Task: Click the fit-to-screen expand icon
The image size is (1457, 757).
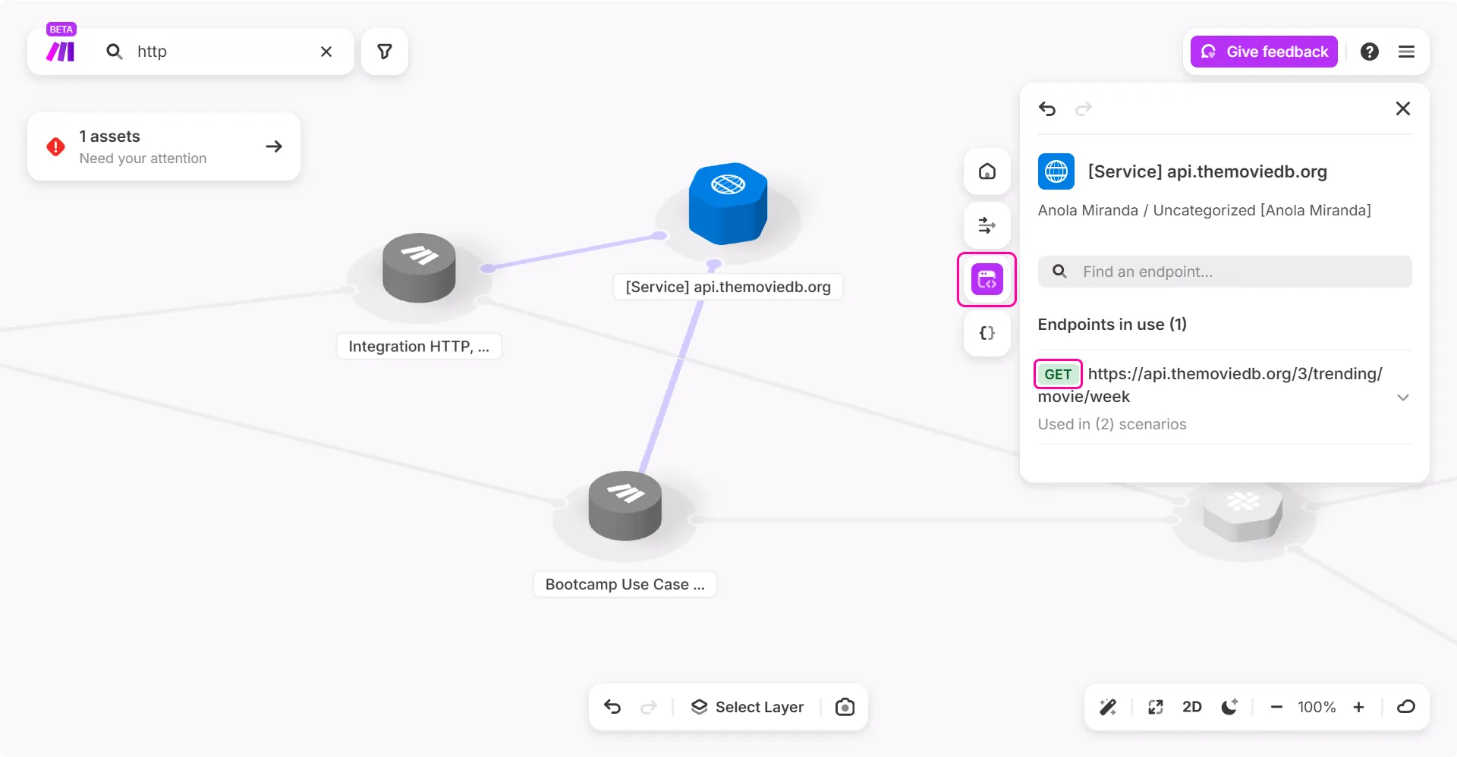Action: point(1156,707)
